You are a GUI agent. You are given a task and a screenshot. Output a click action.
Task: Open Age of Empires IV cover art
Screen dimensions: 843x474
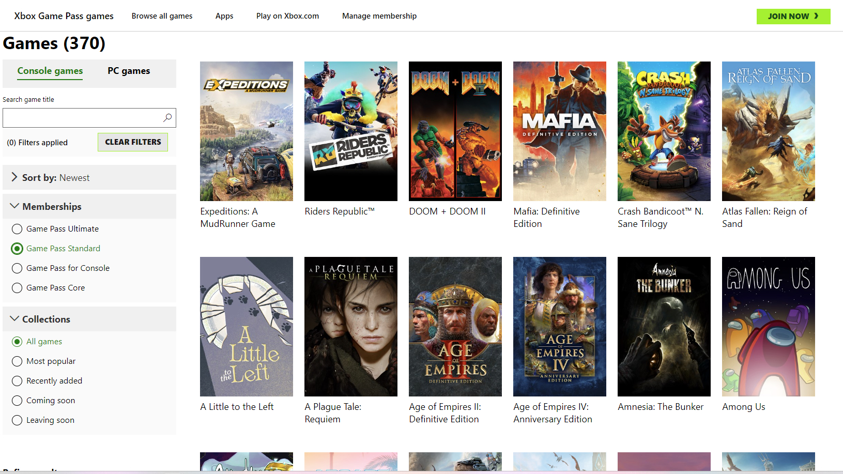tap(560, 327)
